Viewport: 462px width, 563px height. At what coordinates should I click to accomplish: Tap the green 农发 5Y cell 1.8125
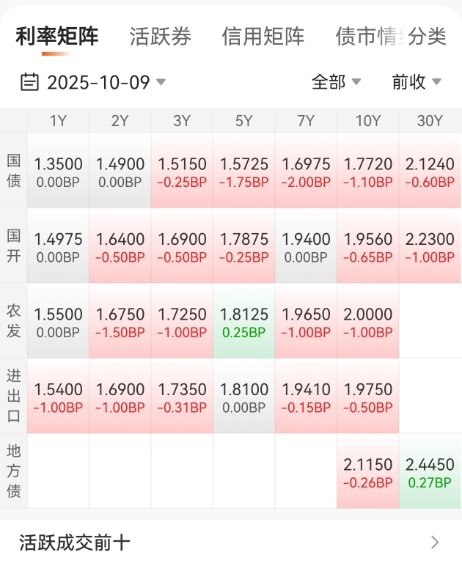click(244, 320)
